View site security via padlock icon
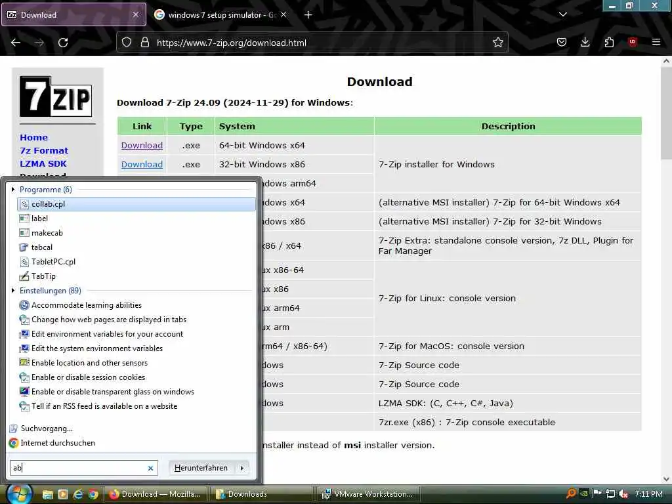 [x=145, y=43]
